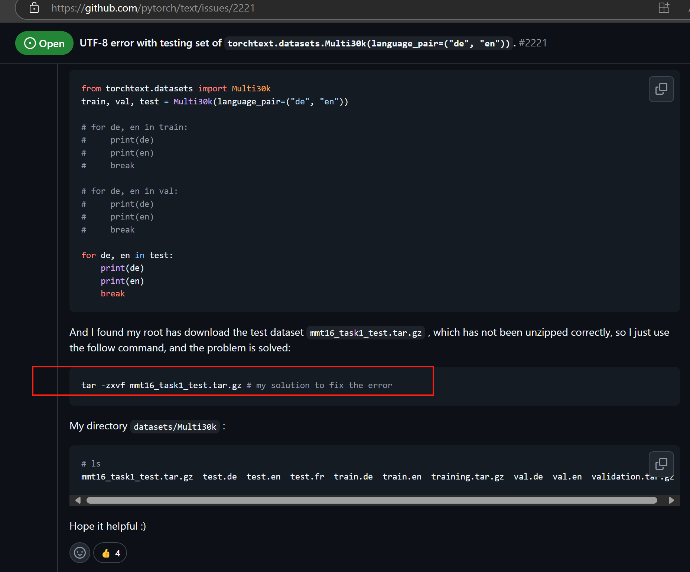Click the '# for de, en in val:' comment
This screenshot has width=690, height=572.
(130, 191)
